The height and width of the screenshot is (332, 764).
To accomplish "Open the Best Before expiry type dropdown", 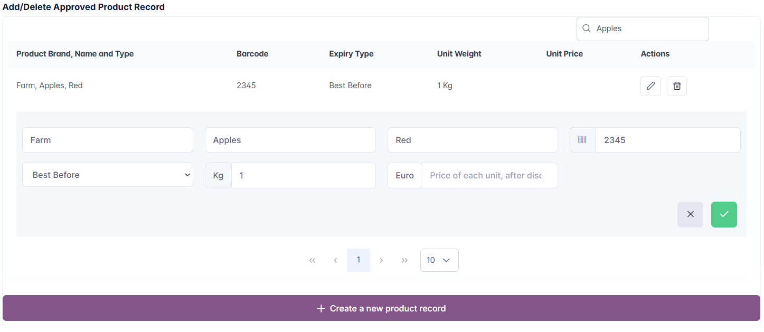I will (108, 175).
